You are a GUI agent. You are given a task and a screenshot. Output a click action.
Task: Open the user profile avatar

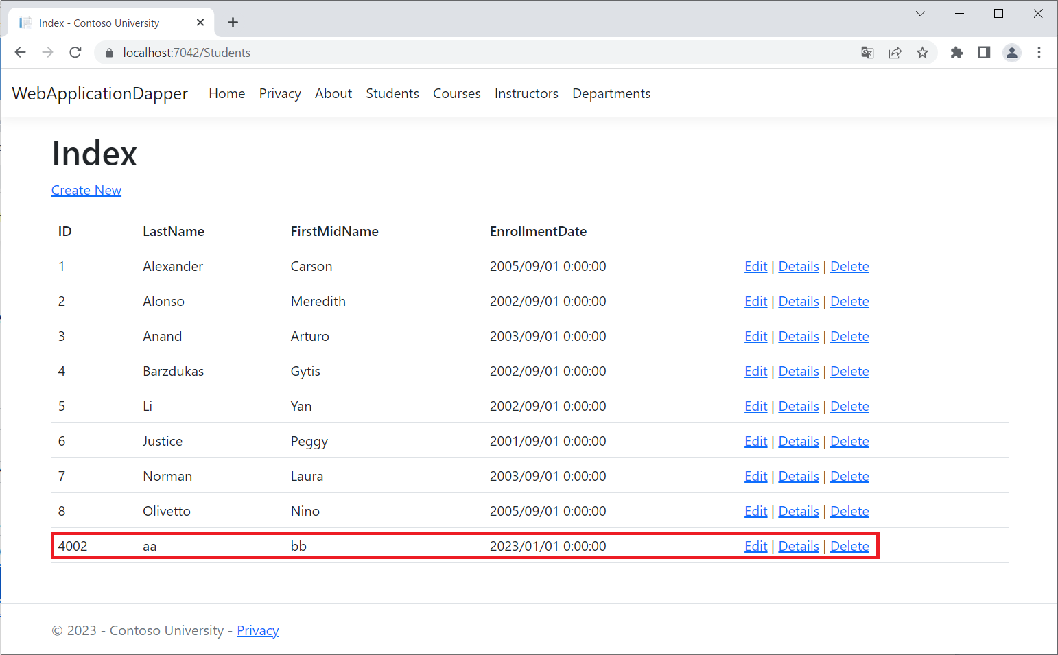click(1011, 53)
